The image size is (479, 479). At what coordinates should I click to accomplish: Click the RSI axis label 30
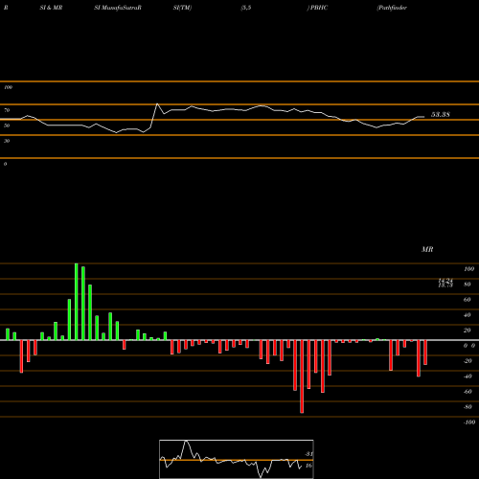tap(7, 141)
